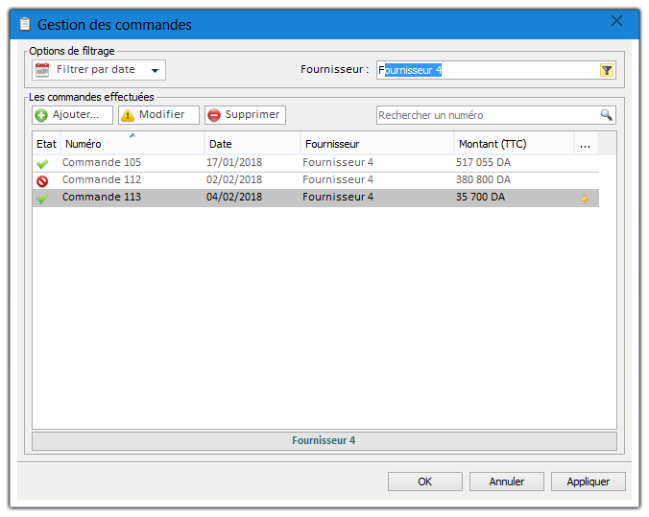The width and height of the screenshot is (649, 517).
Task: Confirm with the OK button
Action: [425, 482]
